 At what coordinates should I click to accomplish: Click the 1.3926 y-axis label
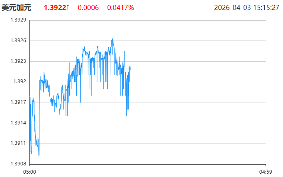click(x=18, y=41)
